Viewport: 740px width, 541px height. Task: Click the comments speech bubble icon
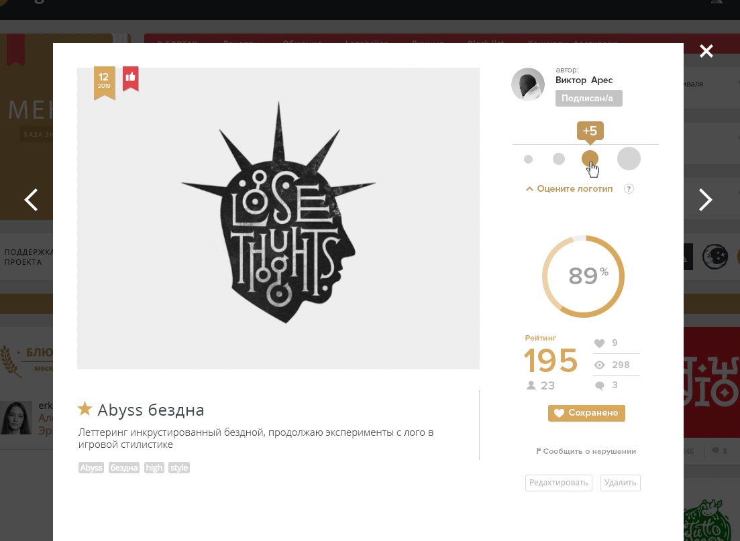pos(600,386)
